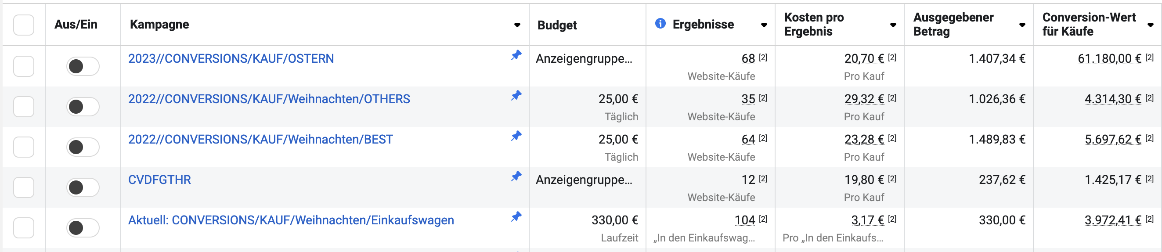Tick the select-all checkbox in header
This screenshot has width=1162, height=252.
pyautogui.click(x=23, y=25)
